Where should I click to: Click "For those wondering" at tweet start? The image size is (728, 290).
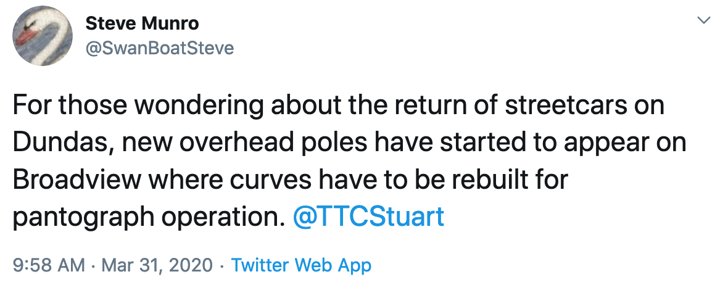pyautogui.click(x=127, y=106)
